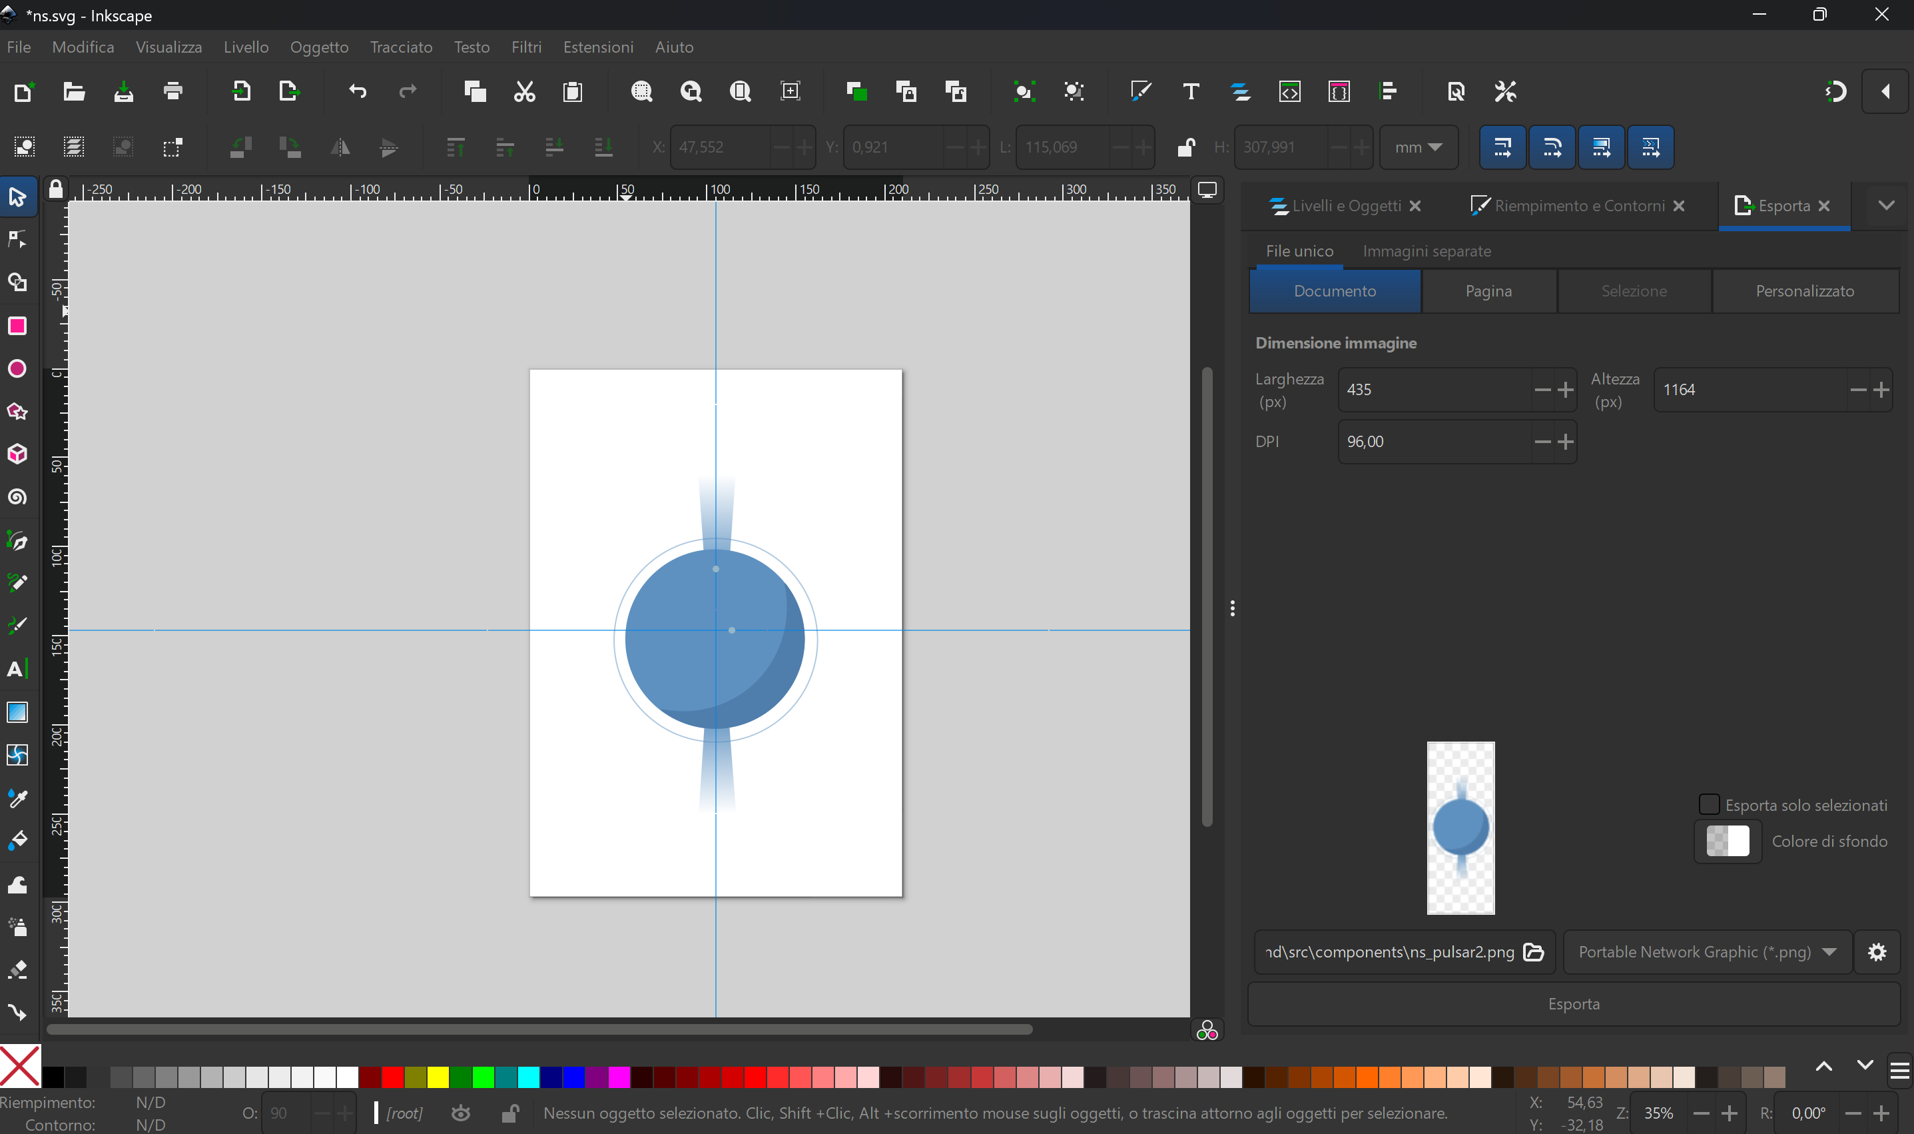Switch to Riempimento e Contorni tab
The height and width of the screenshot is (1134, 1914).
click(x=1579, y=206)
